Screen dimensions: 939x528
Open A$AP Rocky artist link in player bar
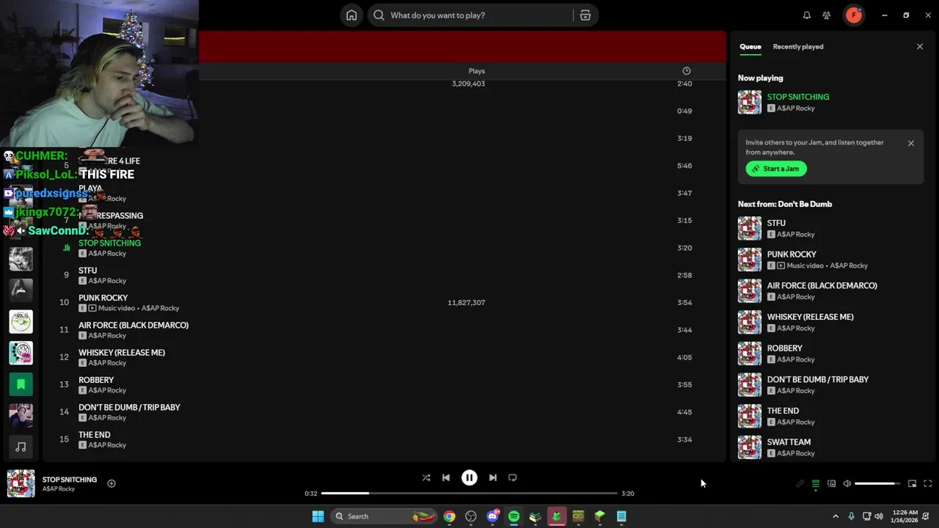[x=59, y=489]
